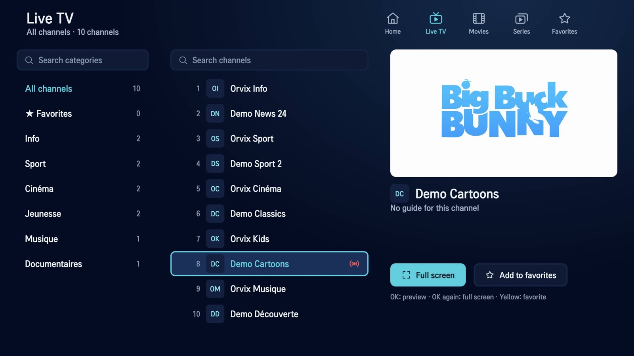Select the Sport category
634x356 pixels.
tap(82, 164)
